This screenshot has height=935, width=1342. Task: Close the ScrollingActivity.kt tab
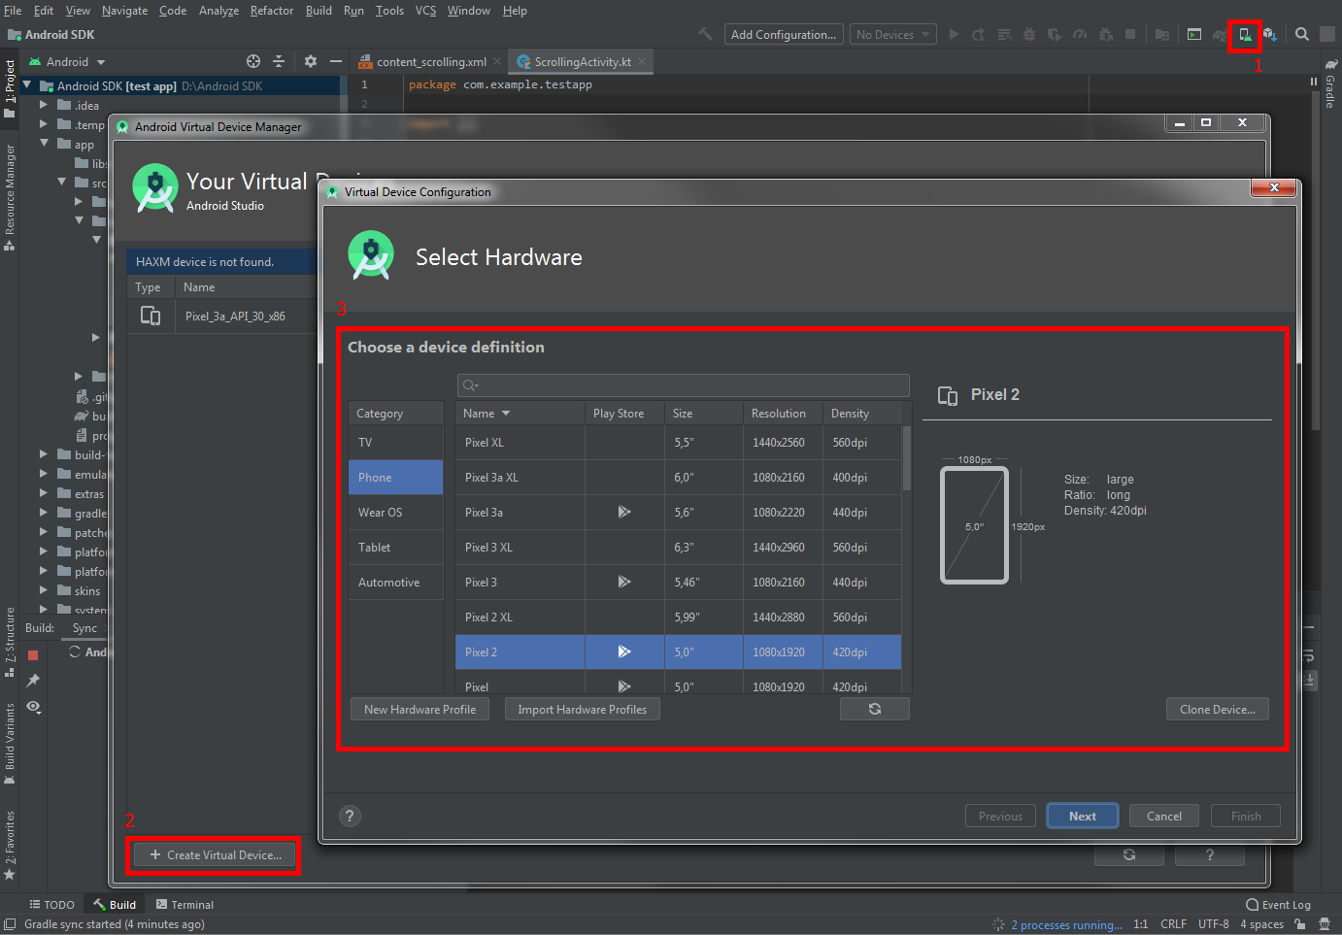tap(642, 61)
